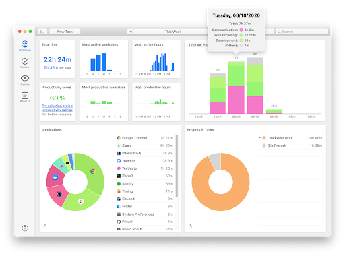Open the This Week date range selector
This screenshot has width=345, height=256.
(173, 32)
